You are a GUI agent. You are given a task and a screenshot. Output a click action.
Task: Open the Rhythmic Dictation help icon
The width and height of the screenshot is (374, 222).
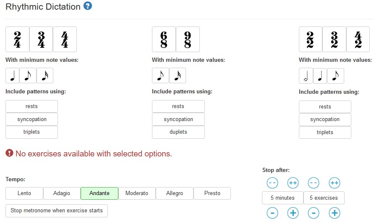[88, 6]
